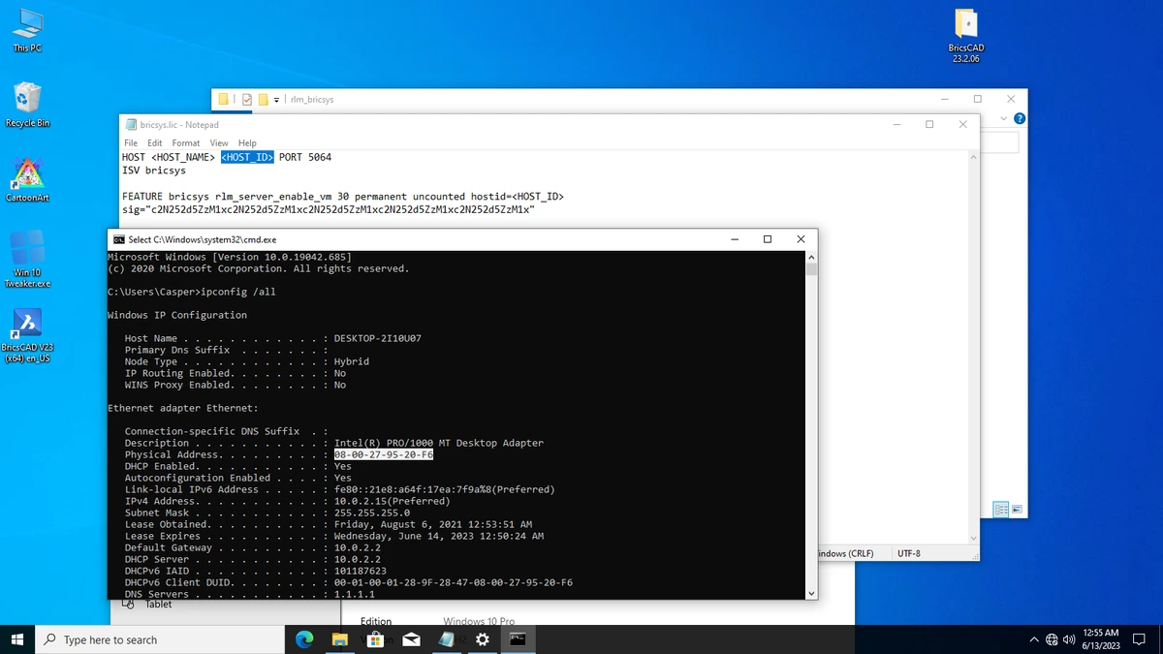The width and height of the screenshot is (1163, 654).
Task: Click the DHCPv6 IAID value 101187623
Action: point(361,571)
